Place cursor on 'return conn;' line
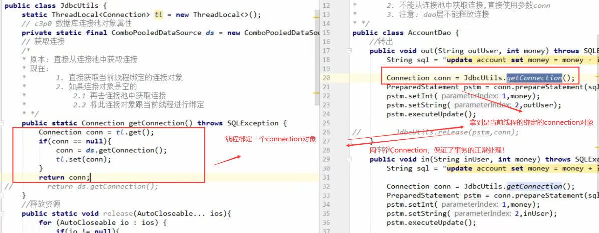The image size is (599, 233). [65, 177]
